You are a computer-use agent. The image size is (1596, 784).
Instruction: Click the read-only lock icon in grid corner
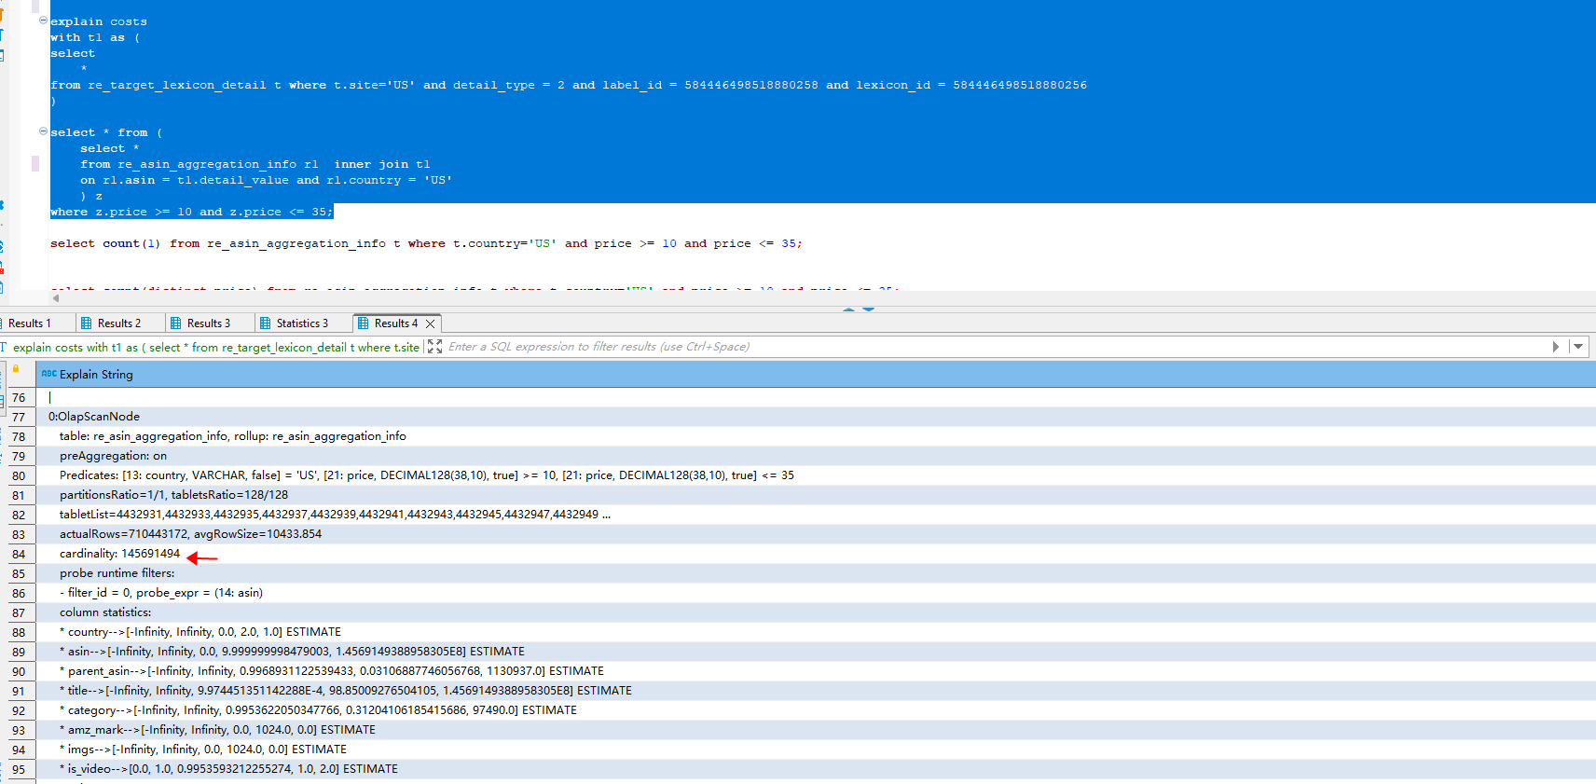pyautogui.click(x=16, y=370)
